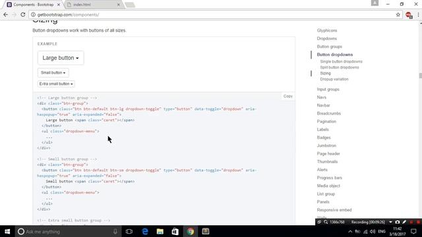The image size is (422, 237).
Task: Switch ENG input language indicator
Action: pos(382,232)
